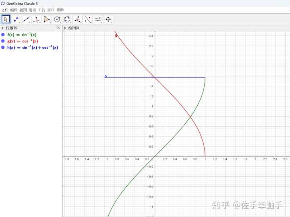290x217 pixels.
Task: Click the GeoGebra app icon in title bar
Action: (x=3, y=3)
